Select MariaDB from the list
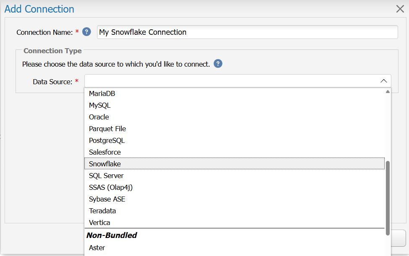Screen dimensions: 409x256 click(234, 93)
